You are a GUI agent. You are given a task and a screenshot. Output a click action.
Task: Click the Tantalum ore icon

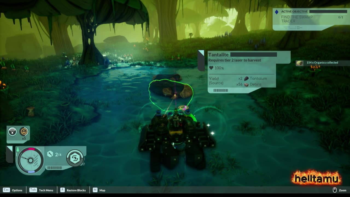coord(246,78)
